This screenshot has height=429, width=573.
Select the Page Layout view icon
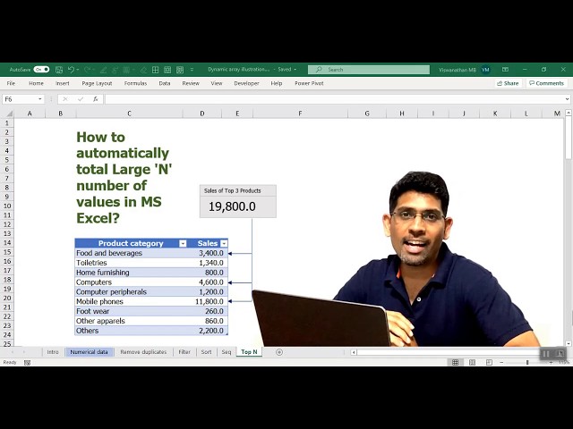click(x=472, y=362)
